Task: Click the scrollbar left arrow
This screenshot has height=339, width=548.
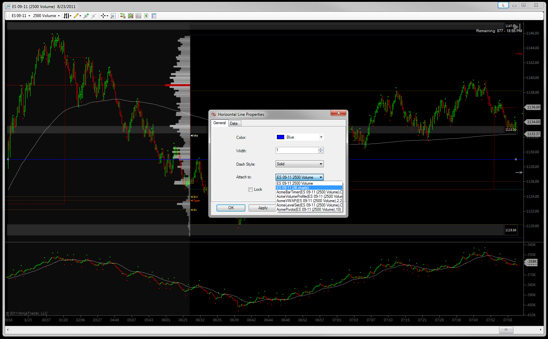Action: tap(8, 330)
